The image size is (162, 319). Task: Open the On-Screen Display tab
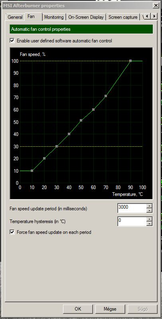tap(86, 17)
